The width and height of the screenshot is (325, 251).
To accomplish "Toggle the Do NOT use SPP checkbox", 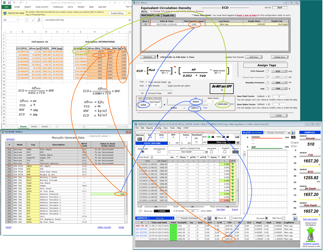I will tap(222, 90).
